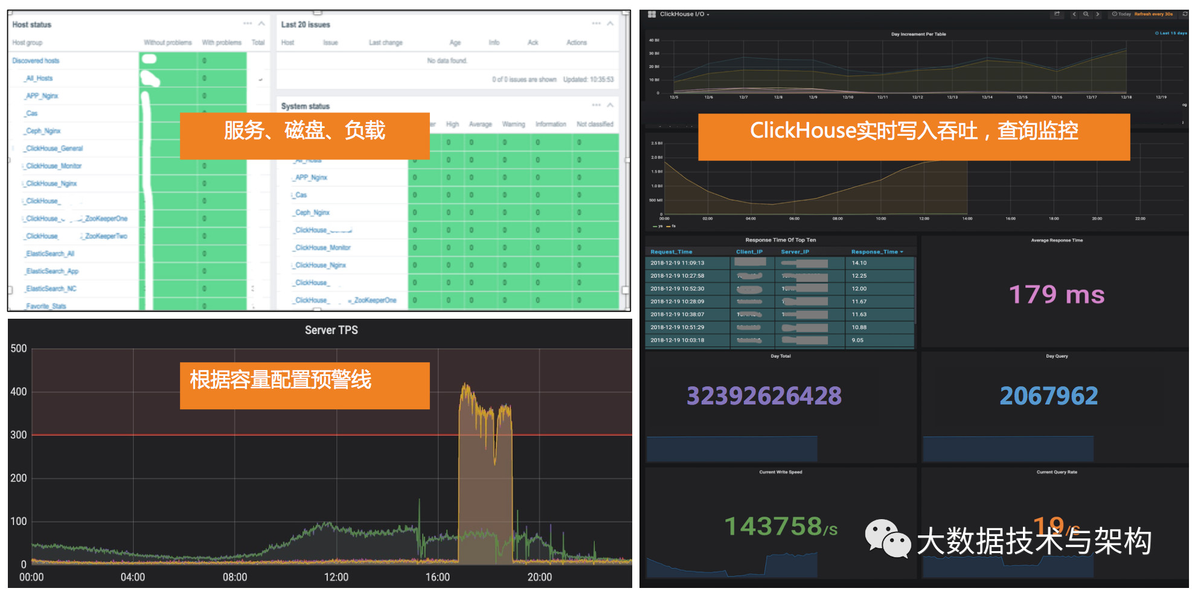1192x594 pixels.
Task: Click the Actions column header
Action: (x=576, y=42)
